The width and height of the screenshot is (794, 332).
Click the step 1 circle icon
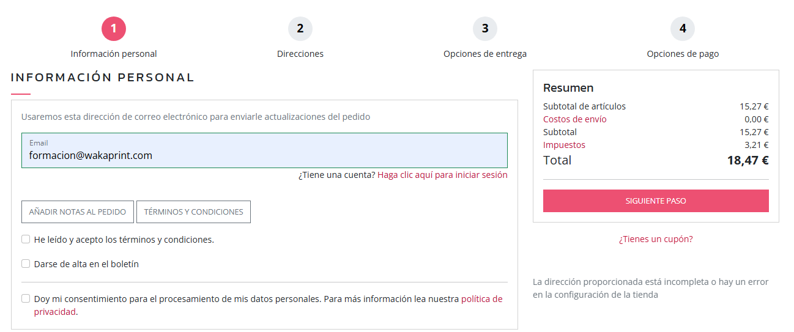(114, 29)
